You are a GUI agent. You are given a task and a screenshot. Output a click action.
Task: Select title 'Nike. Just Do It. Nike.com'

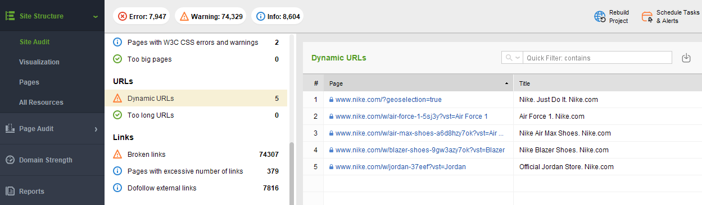click(559, 100)
